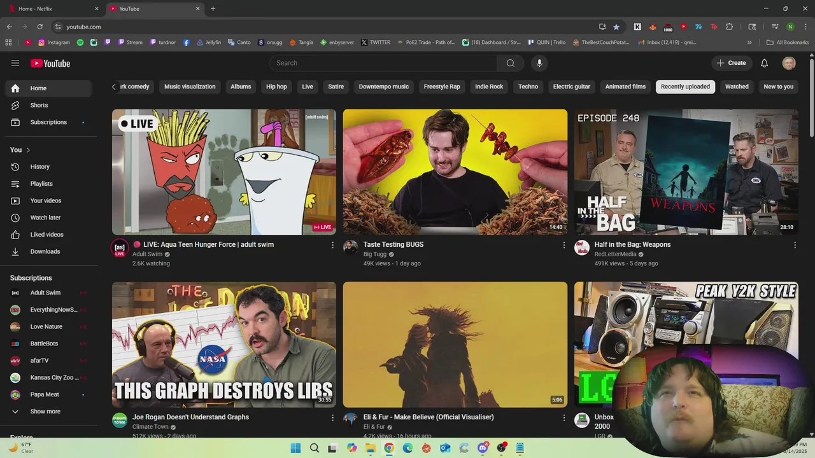Open options menu for Taste Testing BUGS

tap(563, 245)
